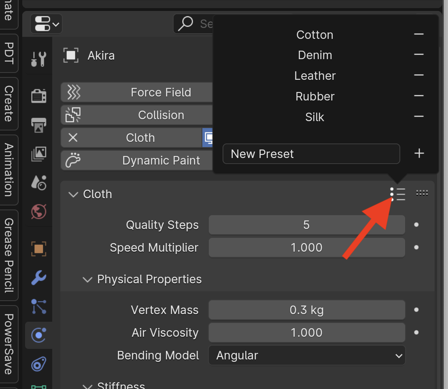This screenshot has width=448, height=389.
Task: Remove Cloth physics with X button
Action: pos(73,138)
